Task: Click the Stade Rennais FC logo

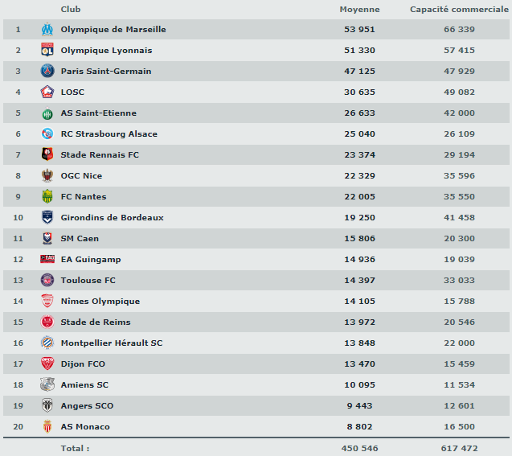Action: click(47, 154)
